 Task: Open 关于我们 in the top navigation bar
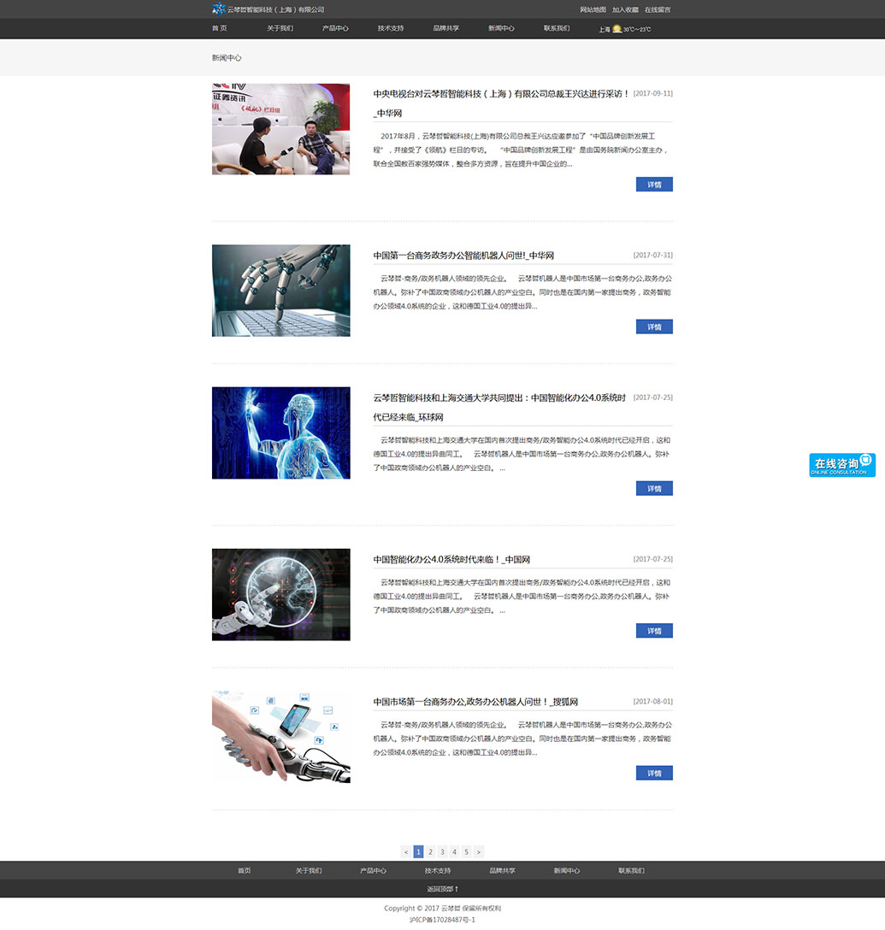(x=280, y=28)
